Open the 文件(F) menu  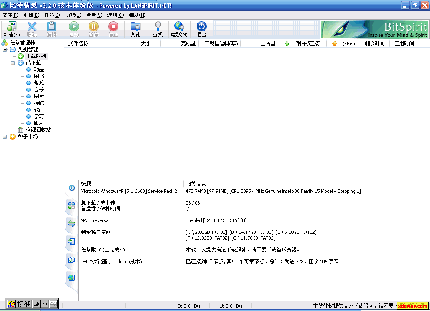click(x=10, y=15)
